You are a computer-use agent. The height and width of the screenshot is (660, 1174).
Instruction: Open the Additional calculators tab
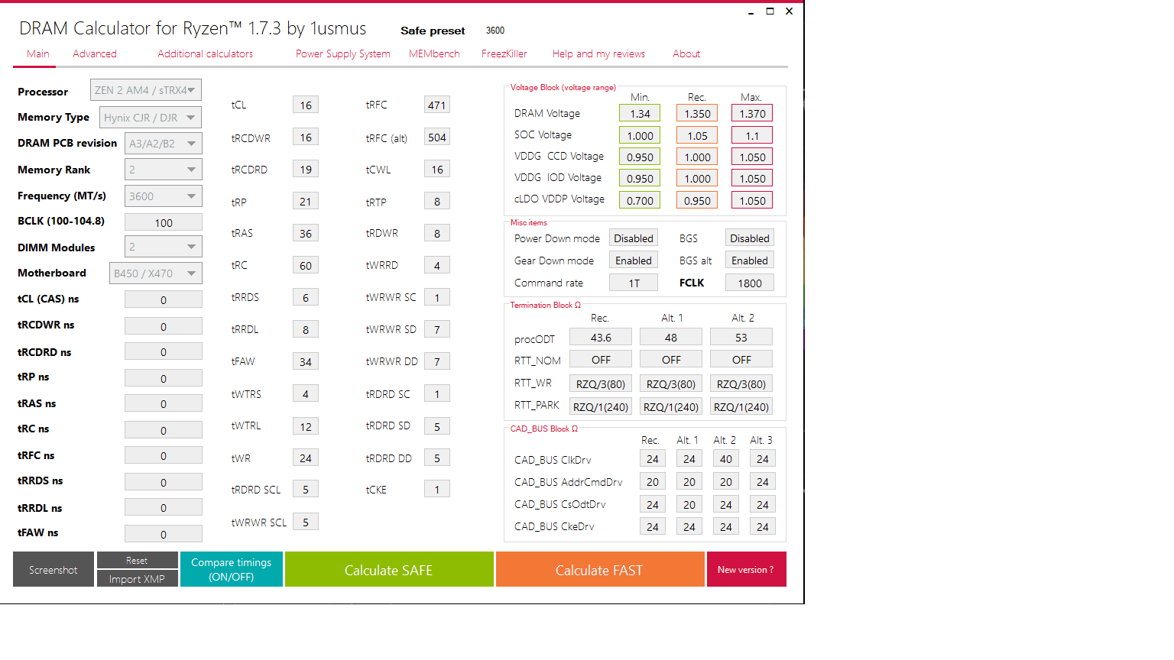coord(205,54)
